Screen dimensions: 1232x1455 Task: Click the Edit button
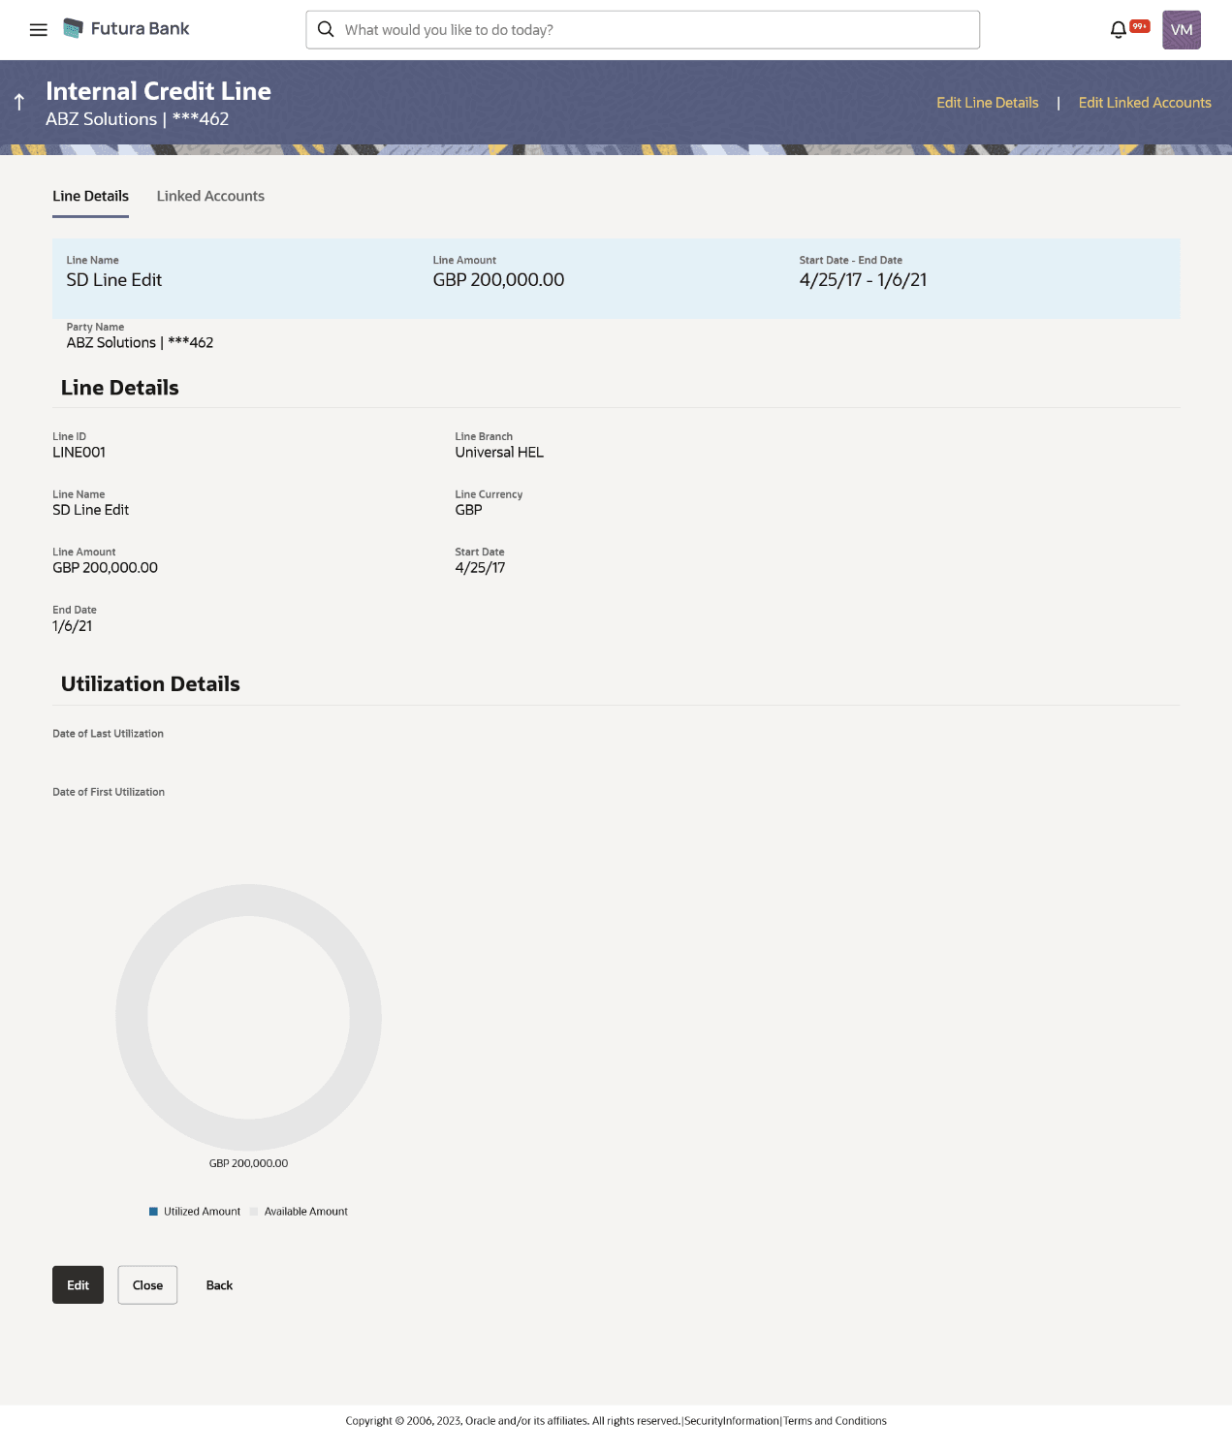pos(78,1285)
